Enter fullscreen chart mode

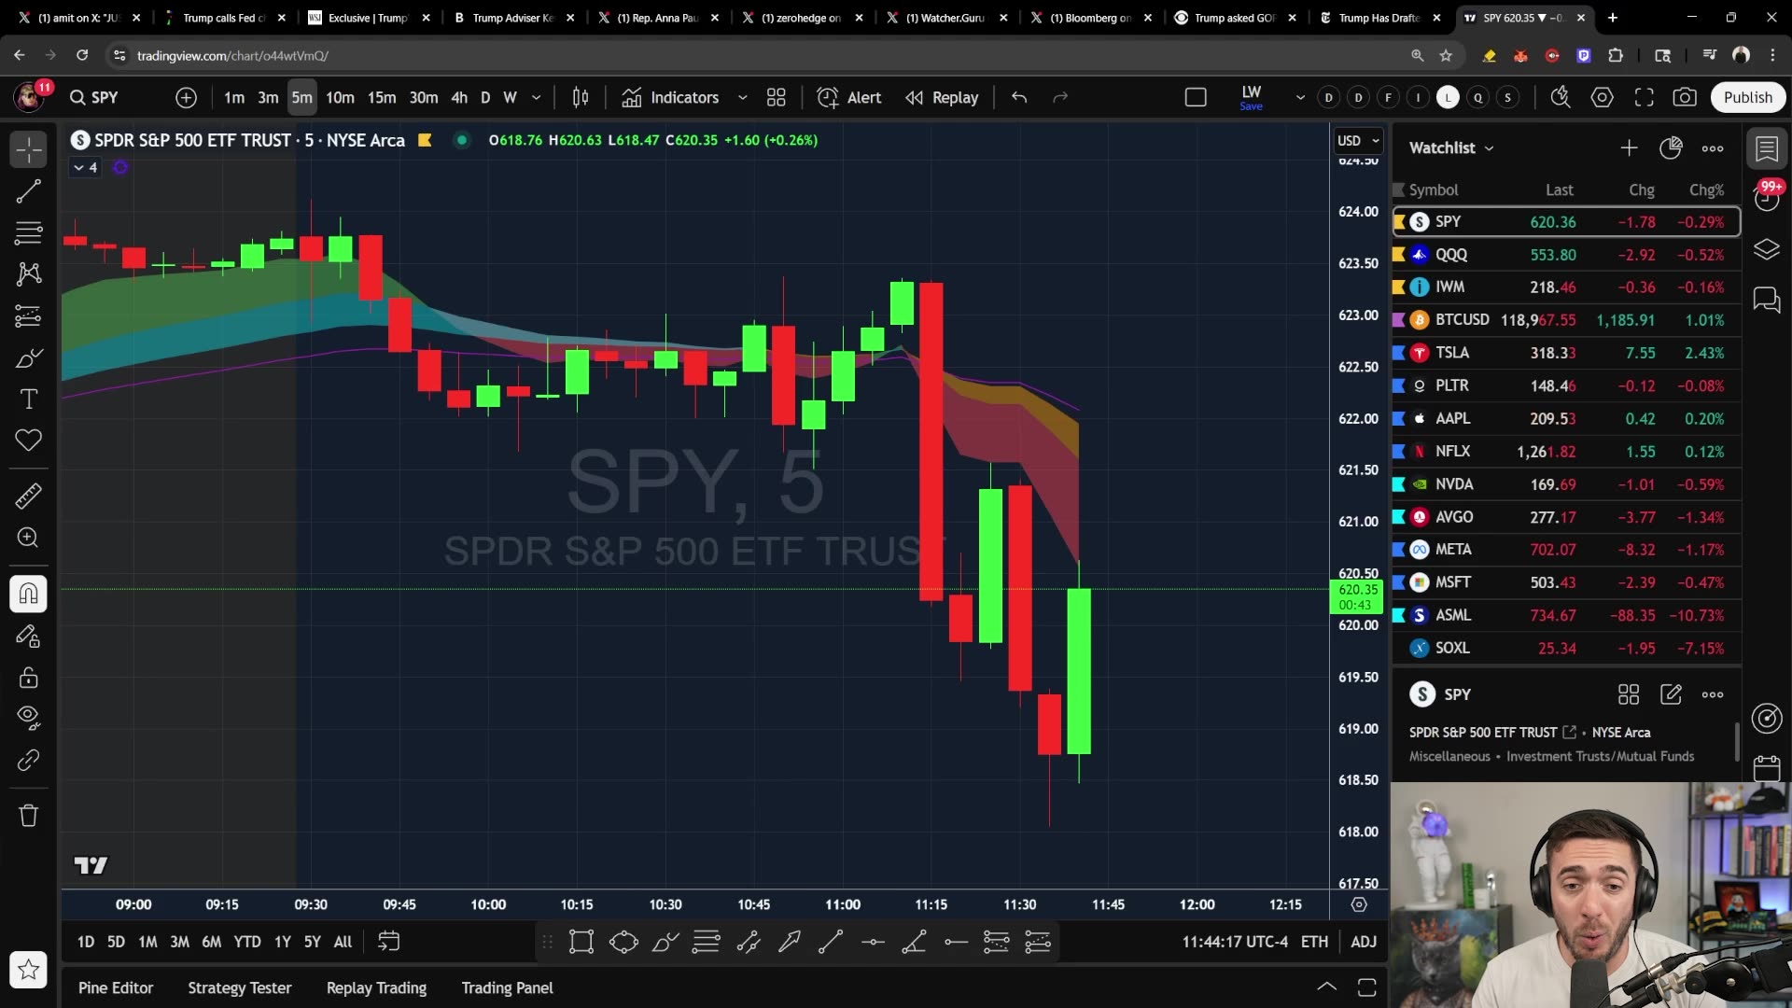1645,97
